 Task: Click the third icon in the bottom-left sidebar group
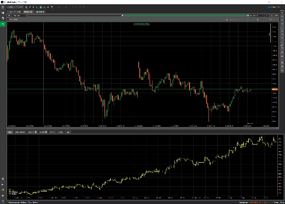(x=3, y=190)
